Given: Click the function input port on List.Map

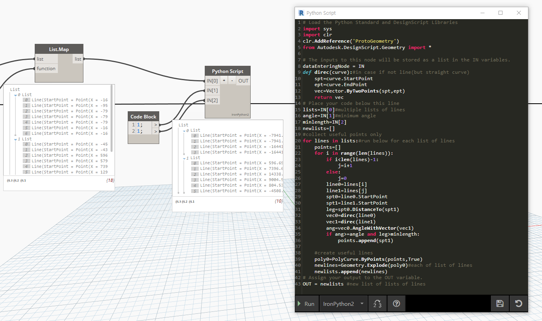Looking at the screenshot, I should (x=46, y=69).
